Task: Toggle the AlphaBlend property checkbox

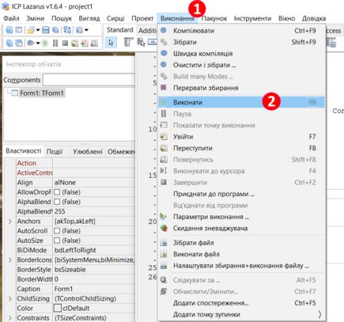Action: [x=57, y=202]
